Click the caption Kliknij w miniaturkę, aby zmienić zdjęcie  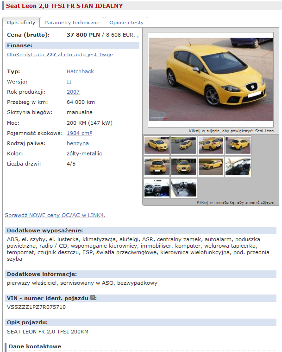coord(235,202)
